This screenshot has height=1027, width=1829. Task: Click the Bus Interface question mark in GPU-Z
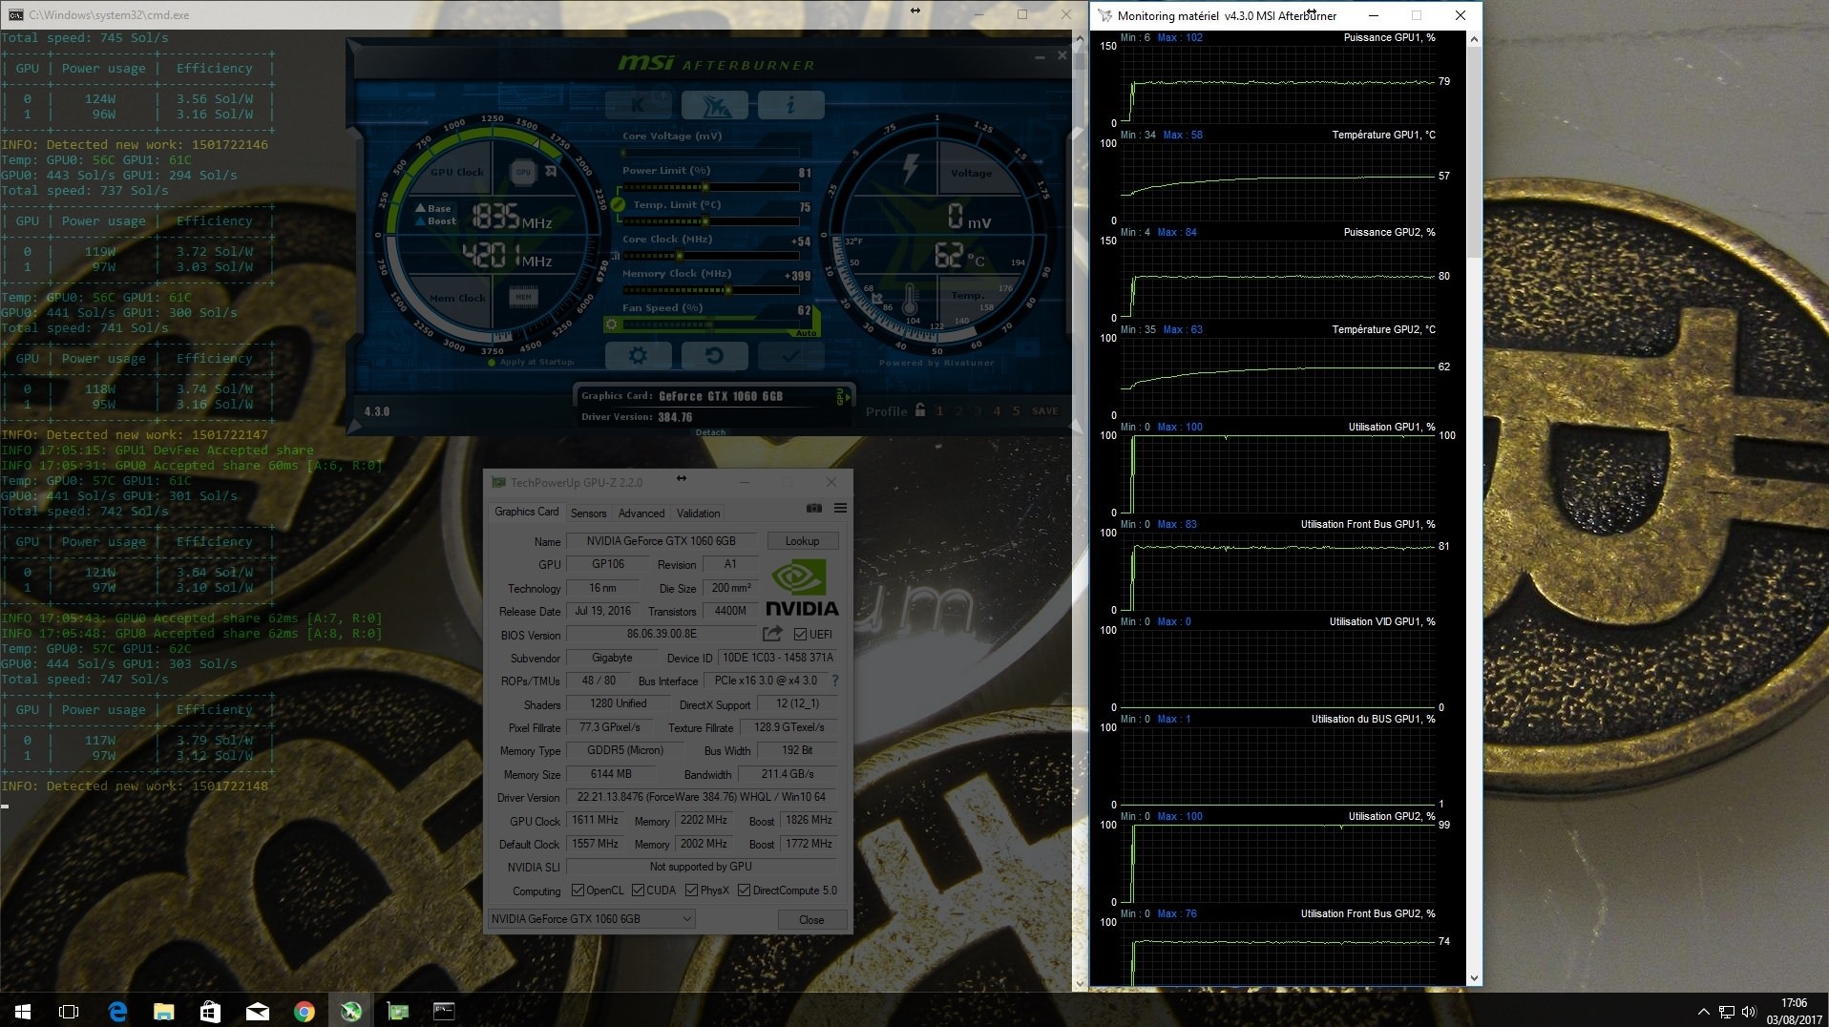pos(835,681)
